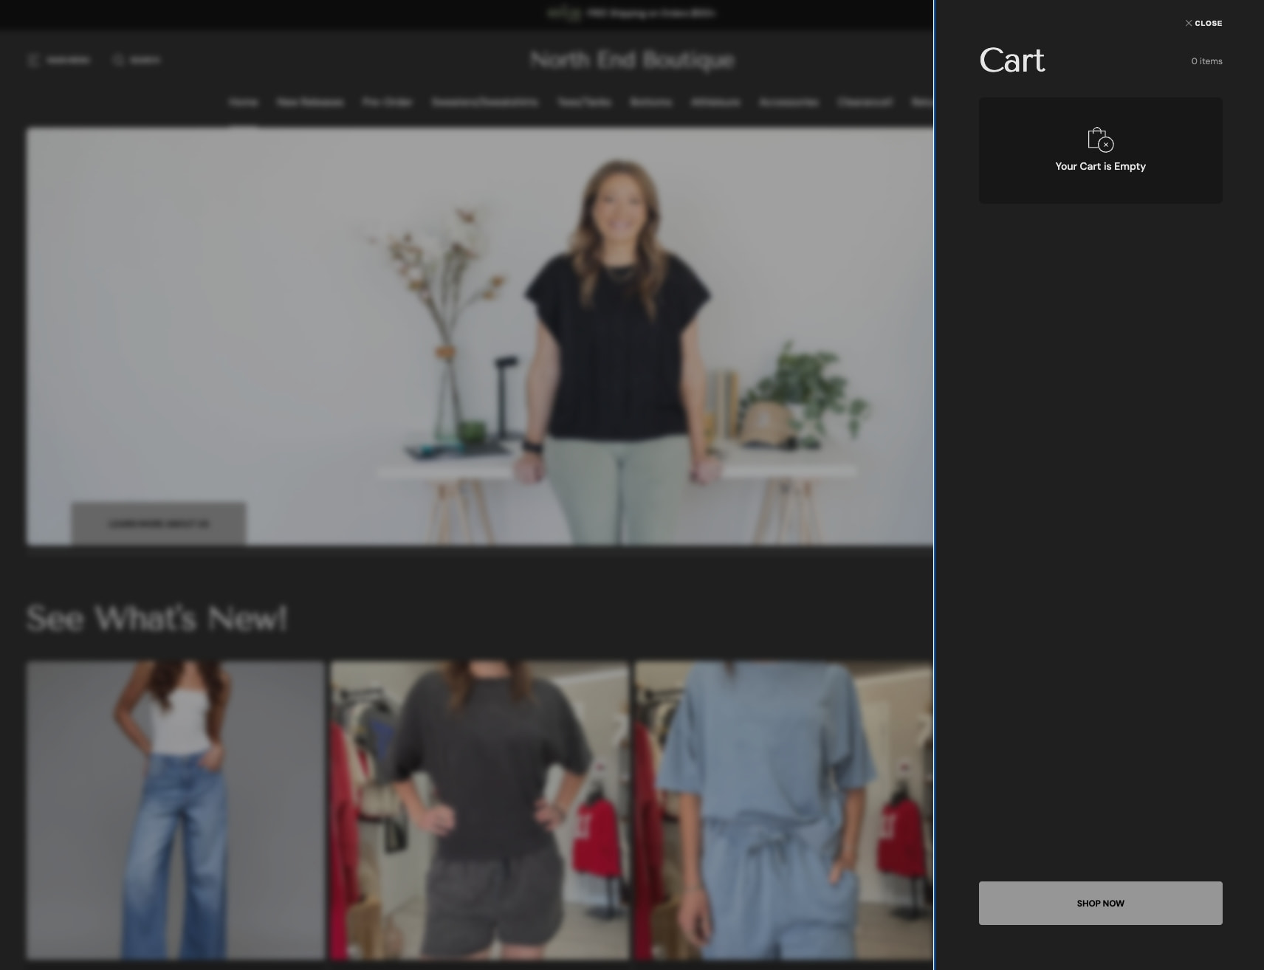This screenshot has height=970, width=1264.
Task: Open the Accessories nav item
Action: coord(789,102)
